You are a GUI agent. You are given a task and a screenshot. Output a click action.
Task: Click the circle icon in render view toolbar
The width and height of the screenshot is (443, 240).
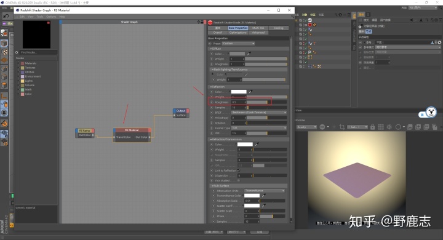click(398, 127)
